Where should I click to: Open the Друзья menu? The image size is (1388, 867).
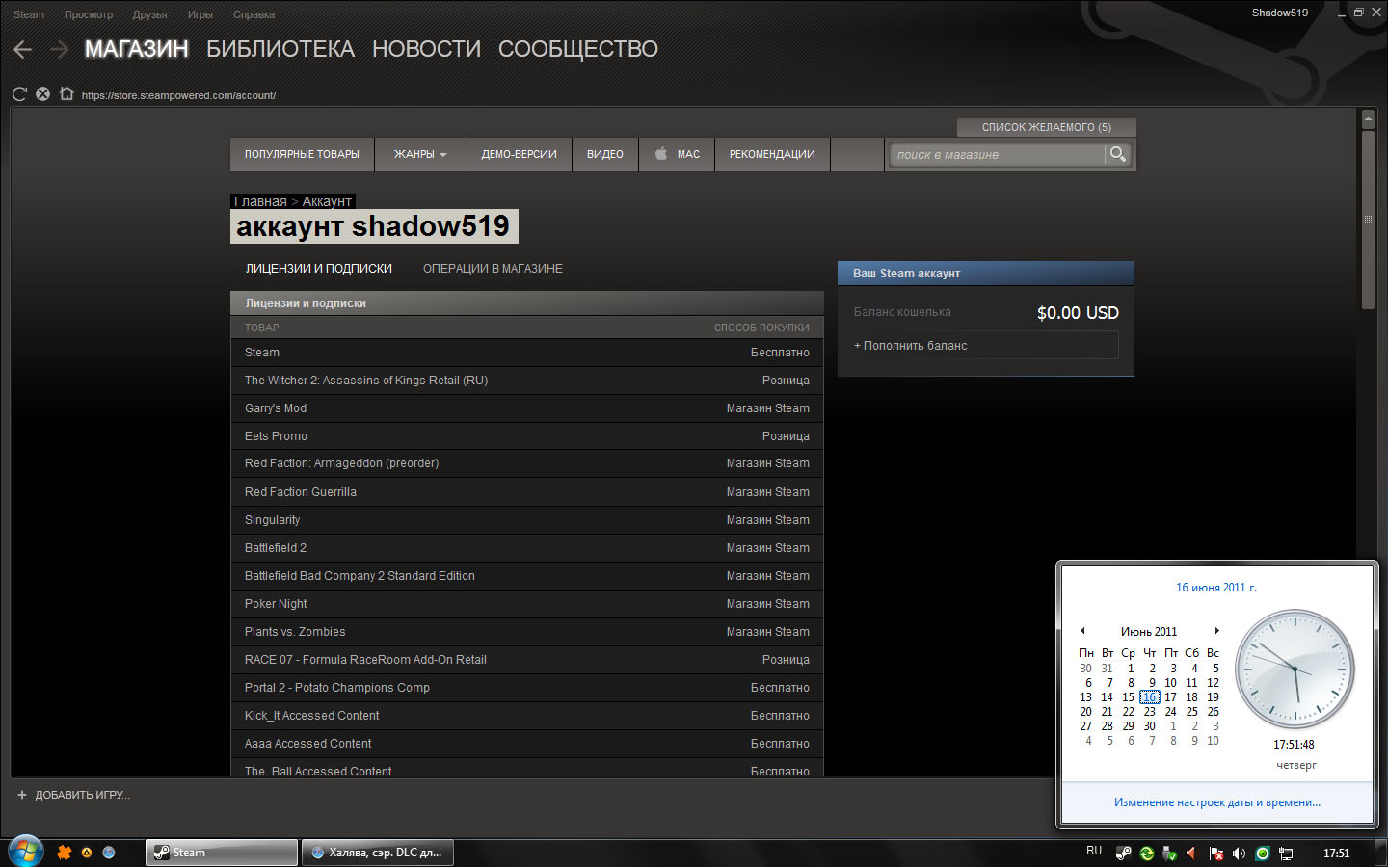[x=149, y=14]
